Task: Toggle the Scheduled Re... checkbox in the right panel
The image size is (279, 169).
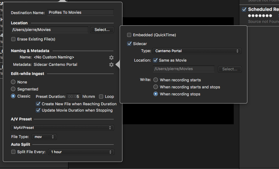Action: (244, 9)
